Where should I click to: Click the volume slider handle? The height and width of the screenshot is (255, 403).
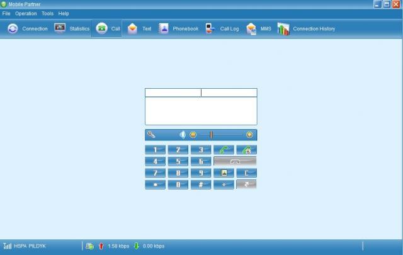tap(212, 135)
